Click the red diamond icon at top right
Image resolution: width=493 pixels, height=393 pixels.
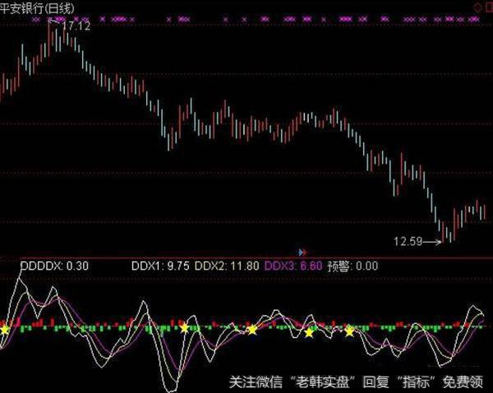478,7
